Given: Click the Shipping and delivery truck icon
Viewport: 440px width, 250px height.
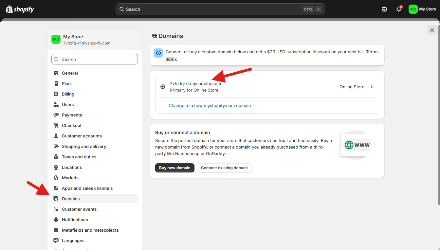Looking at the screenshot, I should tap(56, 146).
